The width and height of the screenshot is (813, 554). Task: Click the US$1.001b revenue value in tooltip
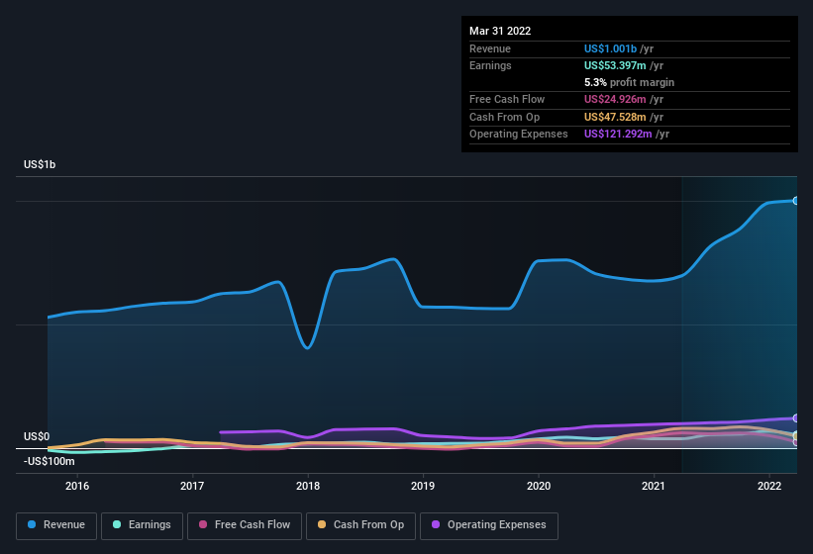click(x=610, y=48)
